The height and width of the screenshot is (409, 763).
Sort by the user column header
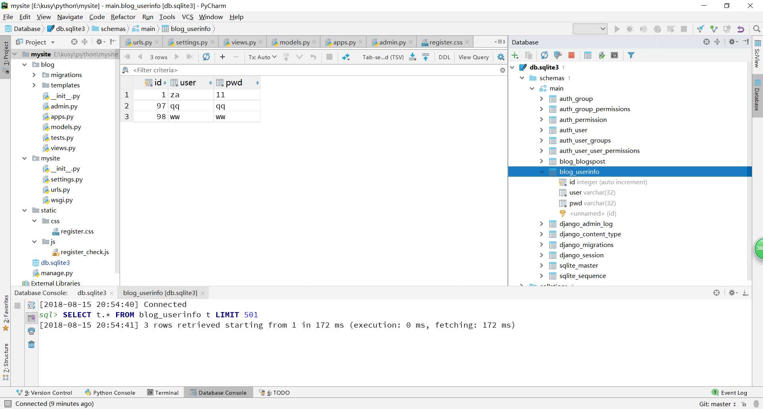pyautogui.click(x=191, y=83)
